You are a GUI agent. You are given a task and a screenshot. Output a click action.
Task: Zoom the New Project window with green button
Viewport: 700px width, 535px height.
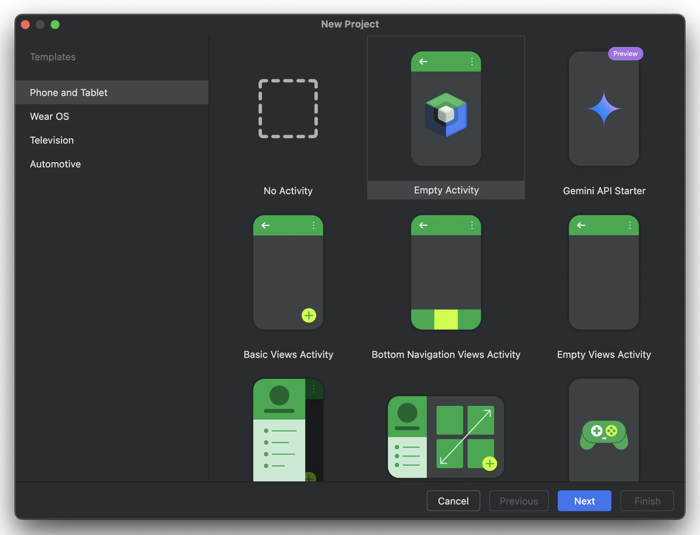[x=55, y=25]
